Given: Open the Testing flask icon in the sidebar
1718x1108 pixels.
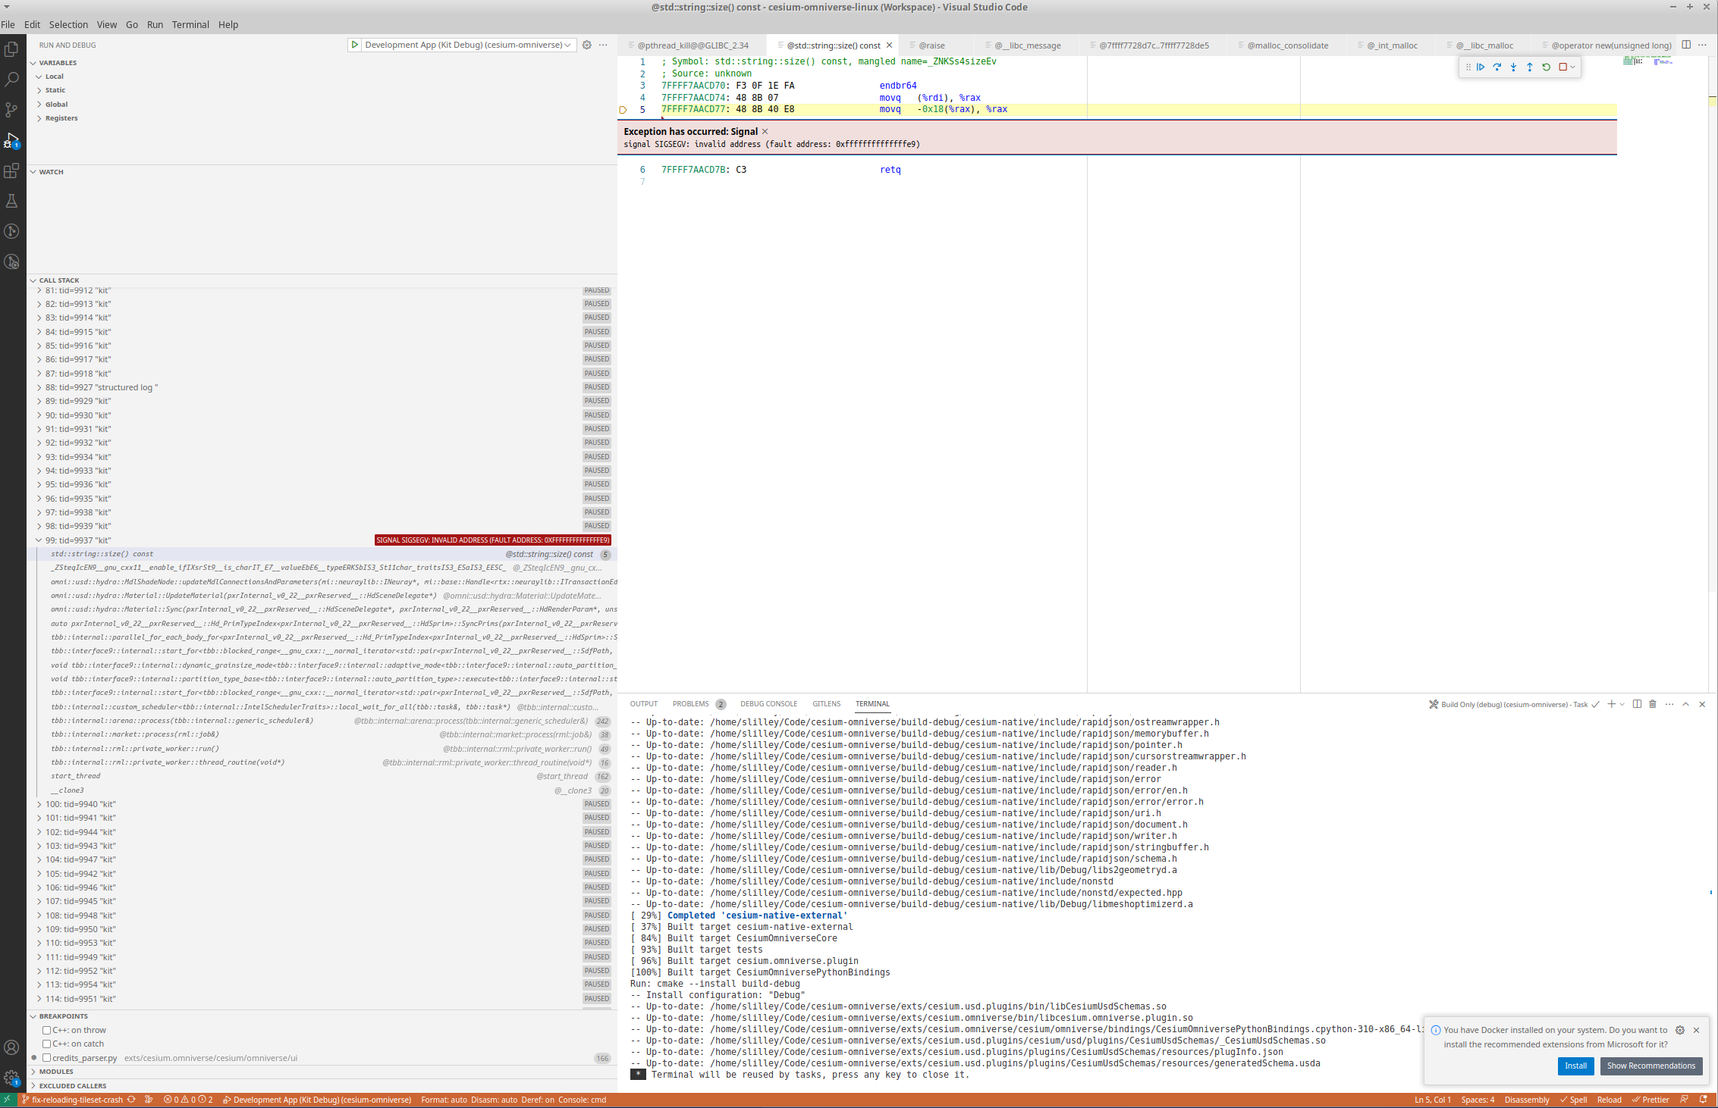Looking at the screenshot, I should click(12, 201).
